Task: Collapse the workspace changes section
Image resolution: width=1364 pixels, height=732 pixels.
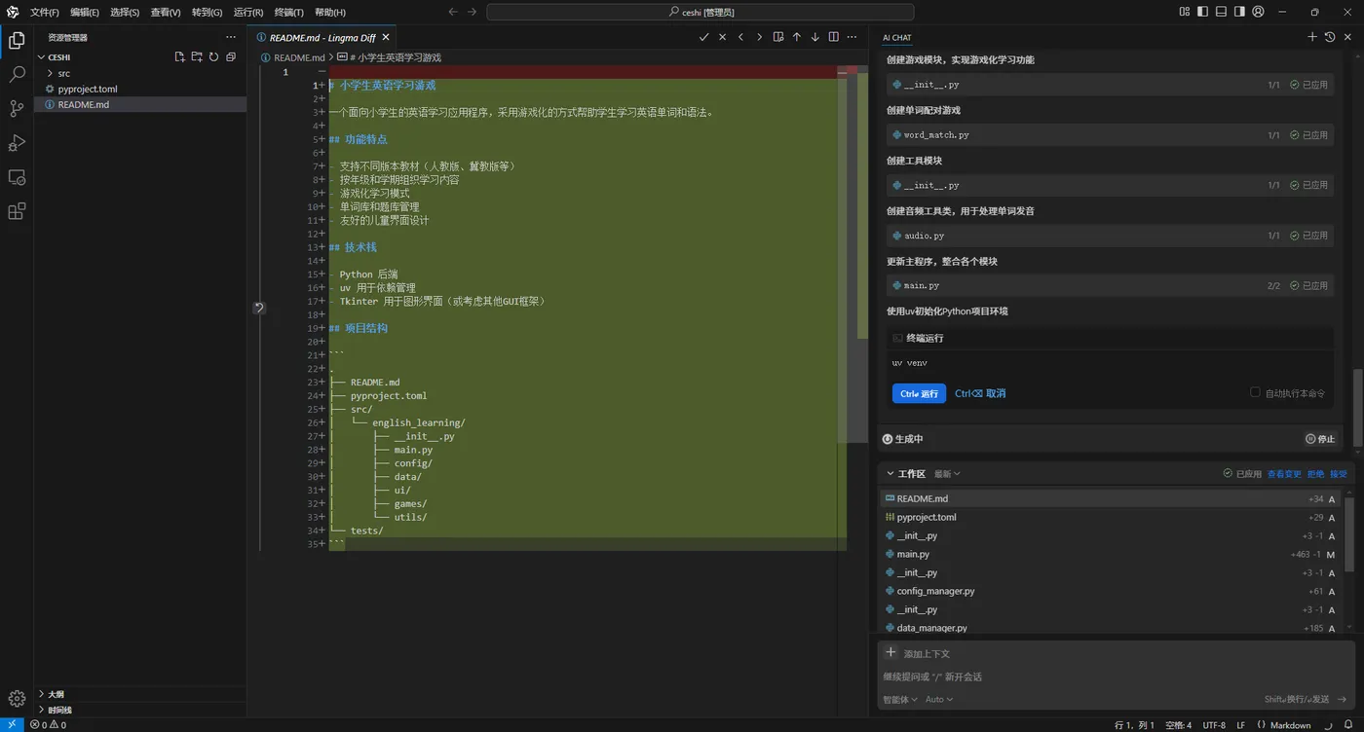Action: (x=890, y=474)
